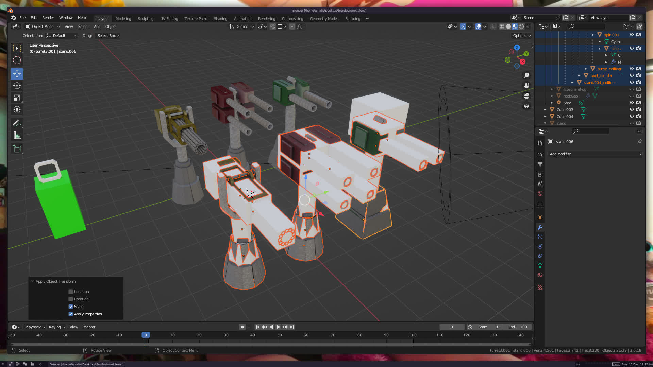Uncheck the Scale checkbox
Viewport: 653px width, 367px height.
71,307
